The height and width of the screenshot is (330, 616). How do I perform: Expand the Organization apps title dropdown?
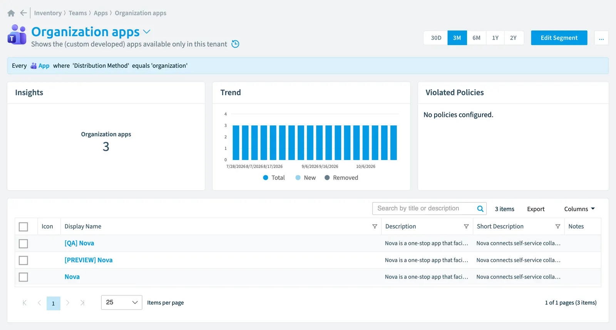[x=147, y=32]
